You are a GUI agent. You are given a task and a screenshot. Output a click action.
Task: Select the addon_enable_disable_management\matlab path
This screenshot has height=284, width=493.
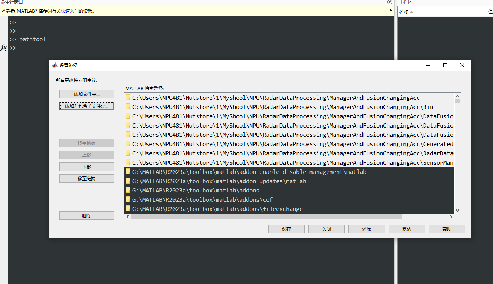point(249,172)
